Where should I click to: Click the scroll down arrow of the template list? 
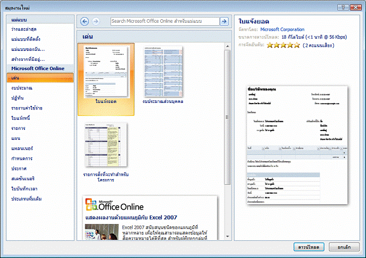click(227, 236)
